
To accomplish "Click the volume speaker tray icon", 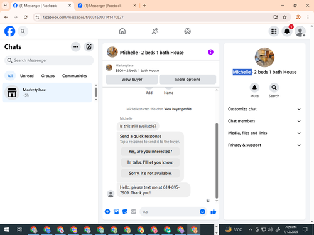I will [270, 230].
